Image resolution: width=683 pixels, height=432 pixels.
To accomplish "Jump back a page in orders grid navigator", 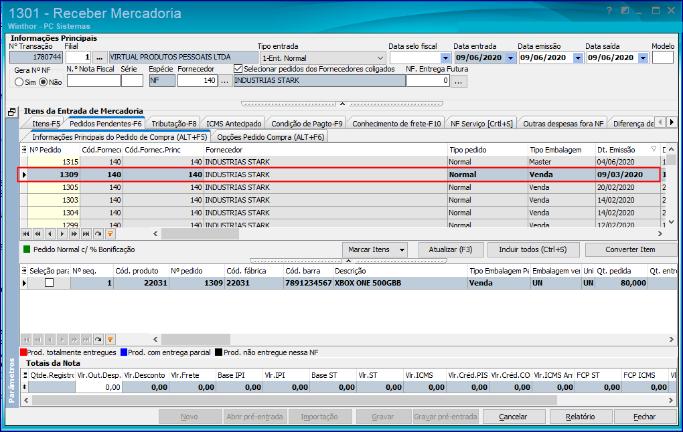I will [x=38, y=234].
